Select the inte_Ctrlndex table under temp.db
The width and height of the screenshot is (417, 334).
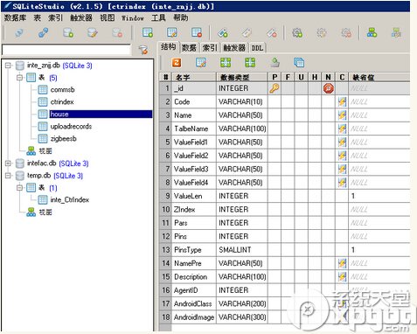pyautogui.click(x=70, y=200)
